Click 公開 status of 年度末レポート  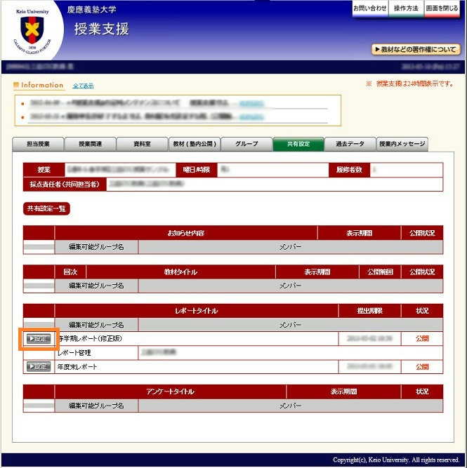coord(421,367)
